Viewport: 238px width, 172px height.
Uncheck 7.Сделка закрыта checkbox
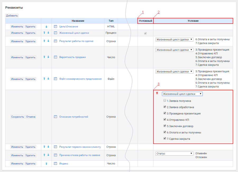tap(165, 138)
